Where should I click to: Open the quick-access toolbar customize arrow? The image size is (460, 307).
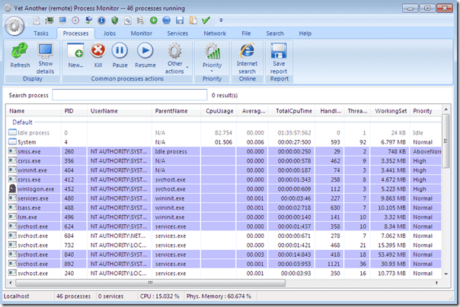tap(221, 21)
